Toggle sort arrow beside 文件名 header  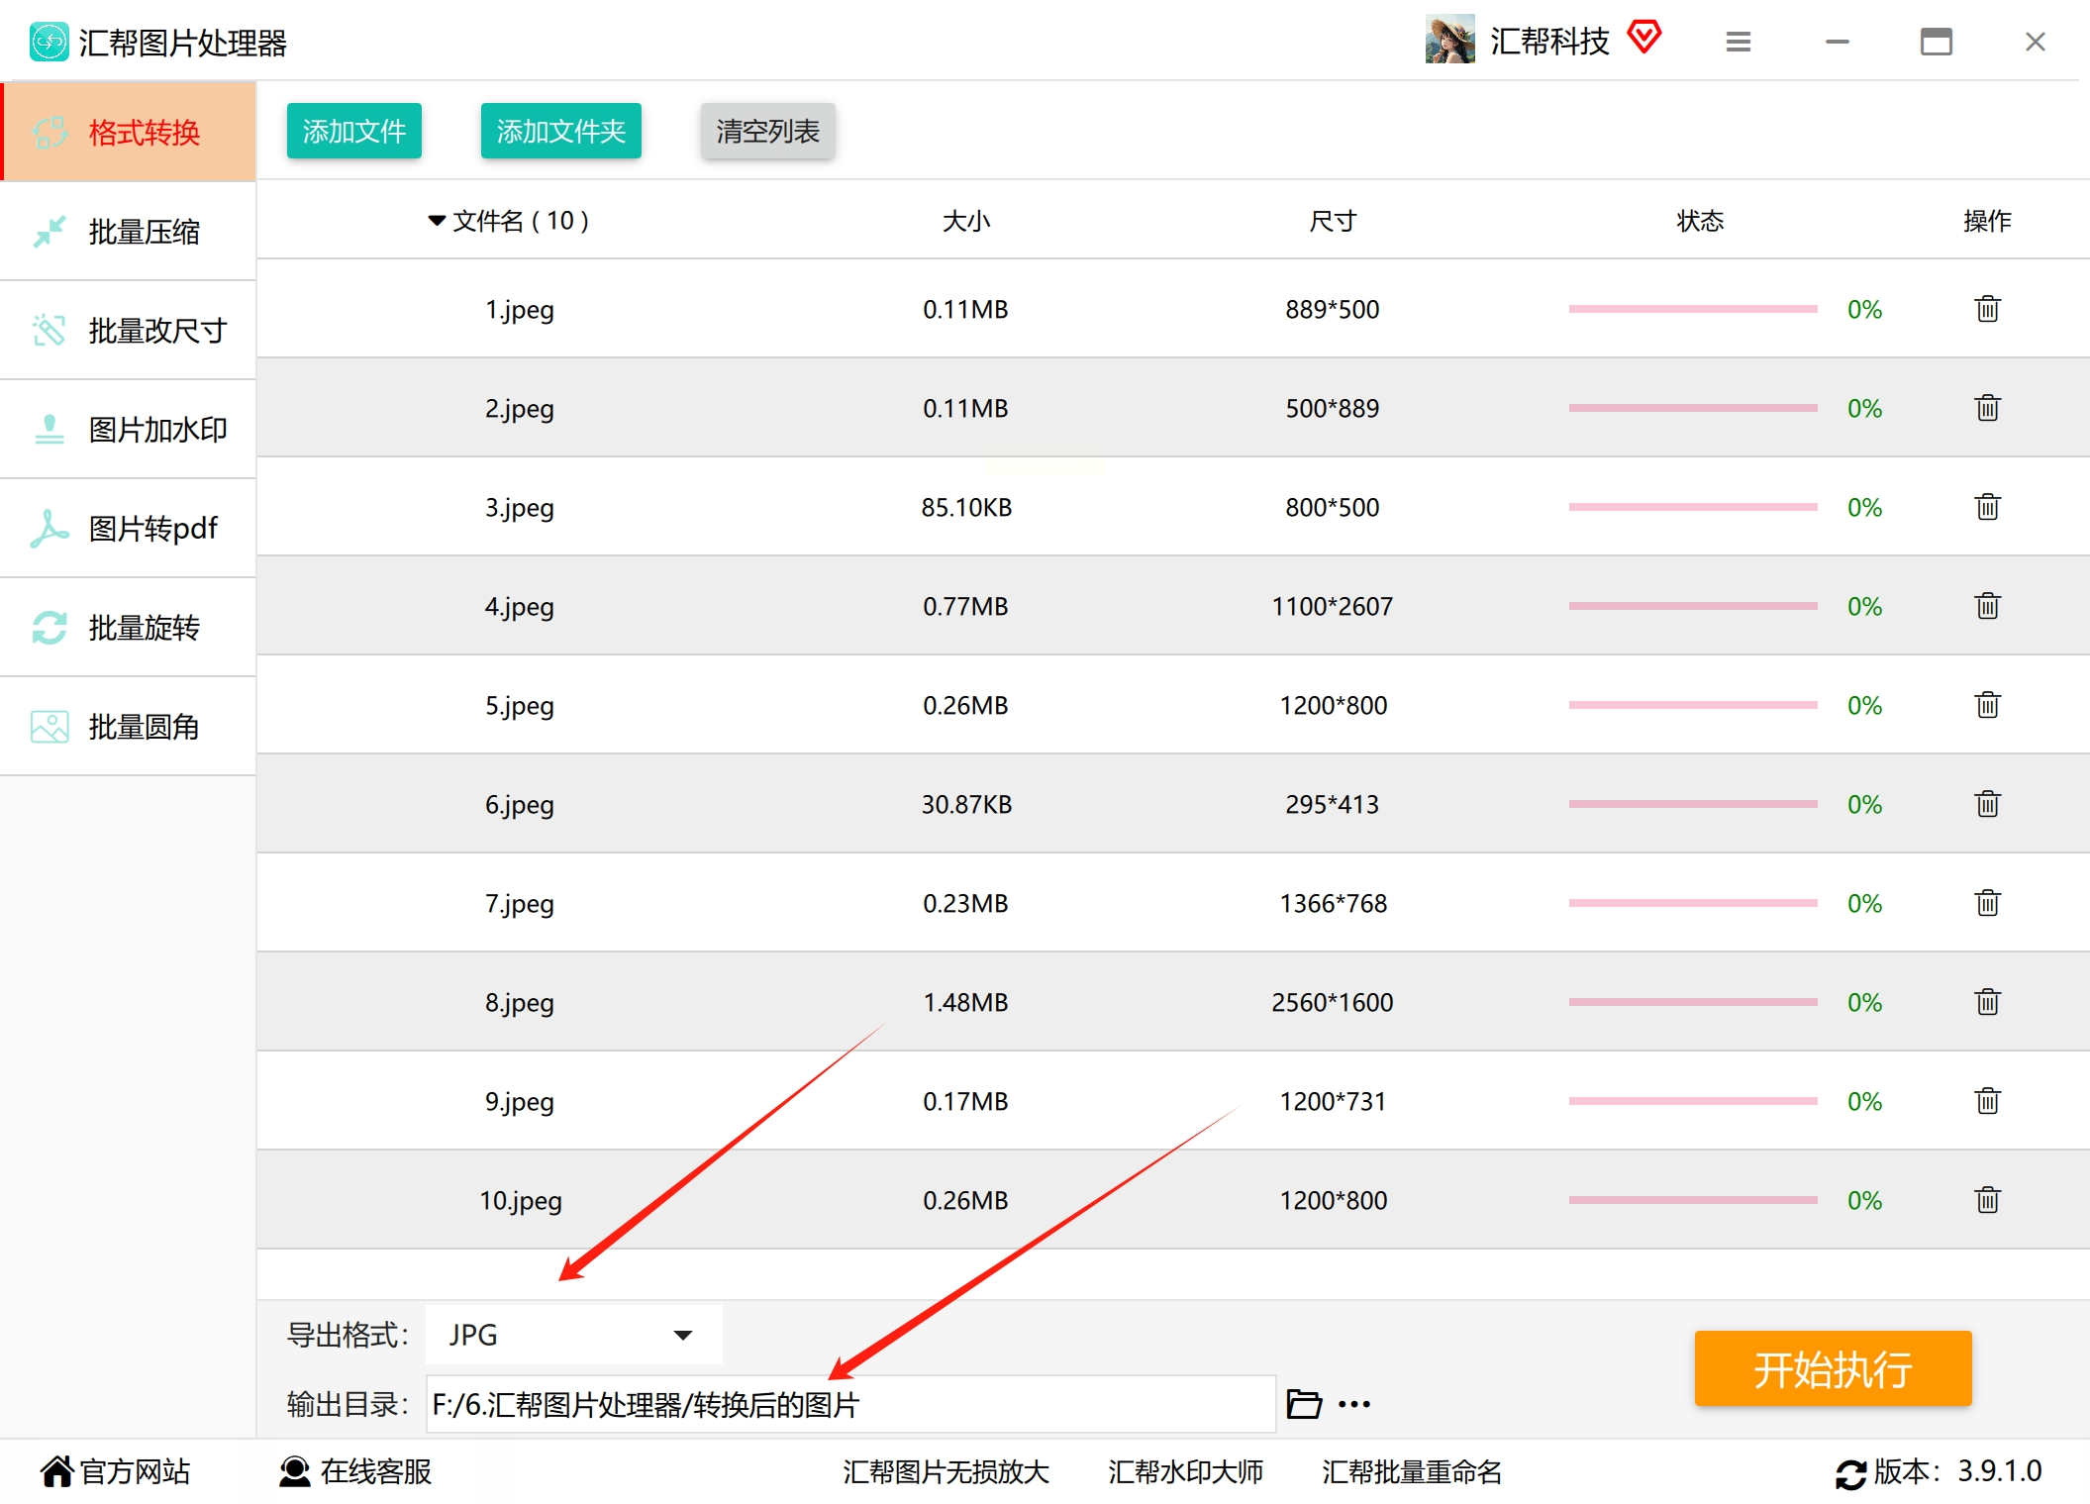pos(436,221)
